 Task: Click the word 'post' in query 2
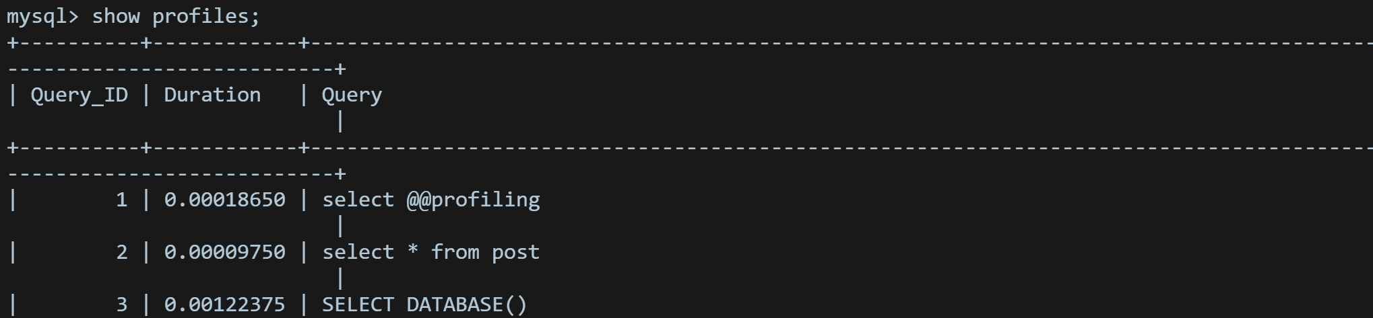[515, 253]
